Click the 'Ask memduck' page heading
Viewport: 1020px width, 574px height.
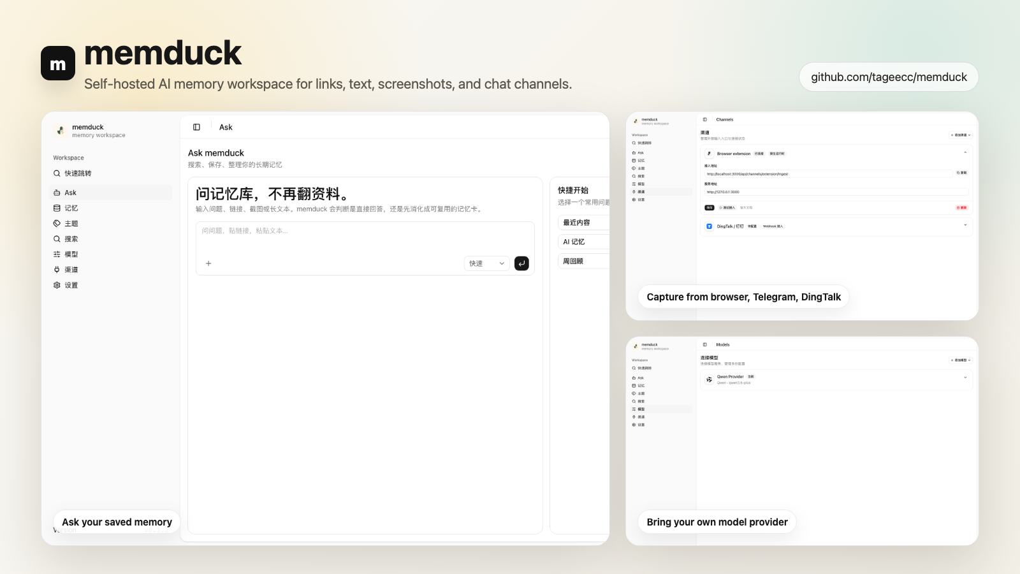[x=216, y=153]
